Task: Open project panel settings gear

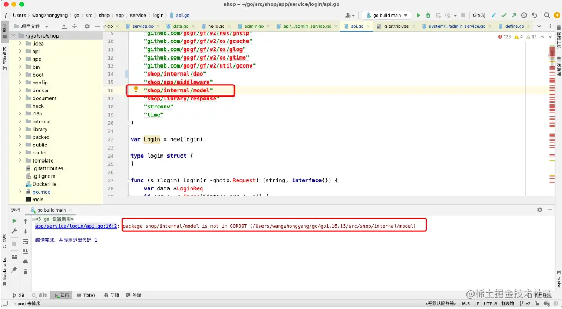Action: [87, 26]
